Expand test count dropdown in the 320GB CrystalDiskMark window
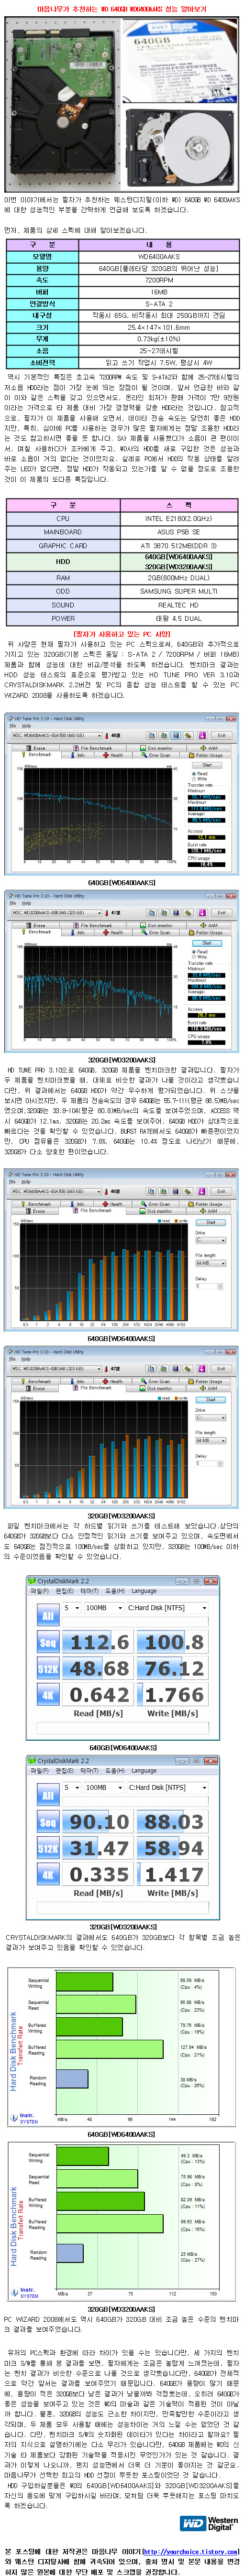 (x=76, y=1788)
